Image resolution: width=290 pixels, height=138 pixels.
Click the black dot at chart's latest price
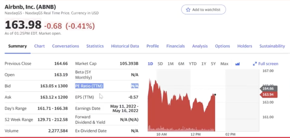[x=215, y=95]
